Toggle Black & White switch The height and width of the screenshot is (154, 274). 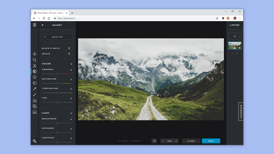pyautogui.click(x=70, y=48)
